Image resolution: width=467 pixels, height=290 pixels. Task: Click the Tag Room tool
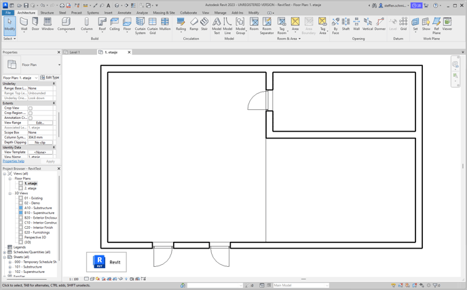tap(282, 26)
